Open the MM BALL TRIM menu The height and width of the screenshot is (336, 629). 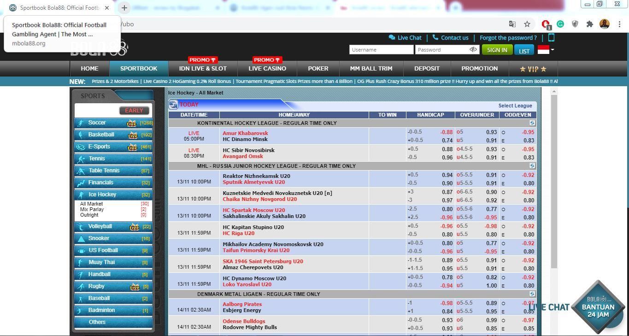coord(371,68)
